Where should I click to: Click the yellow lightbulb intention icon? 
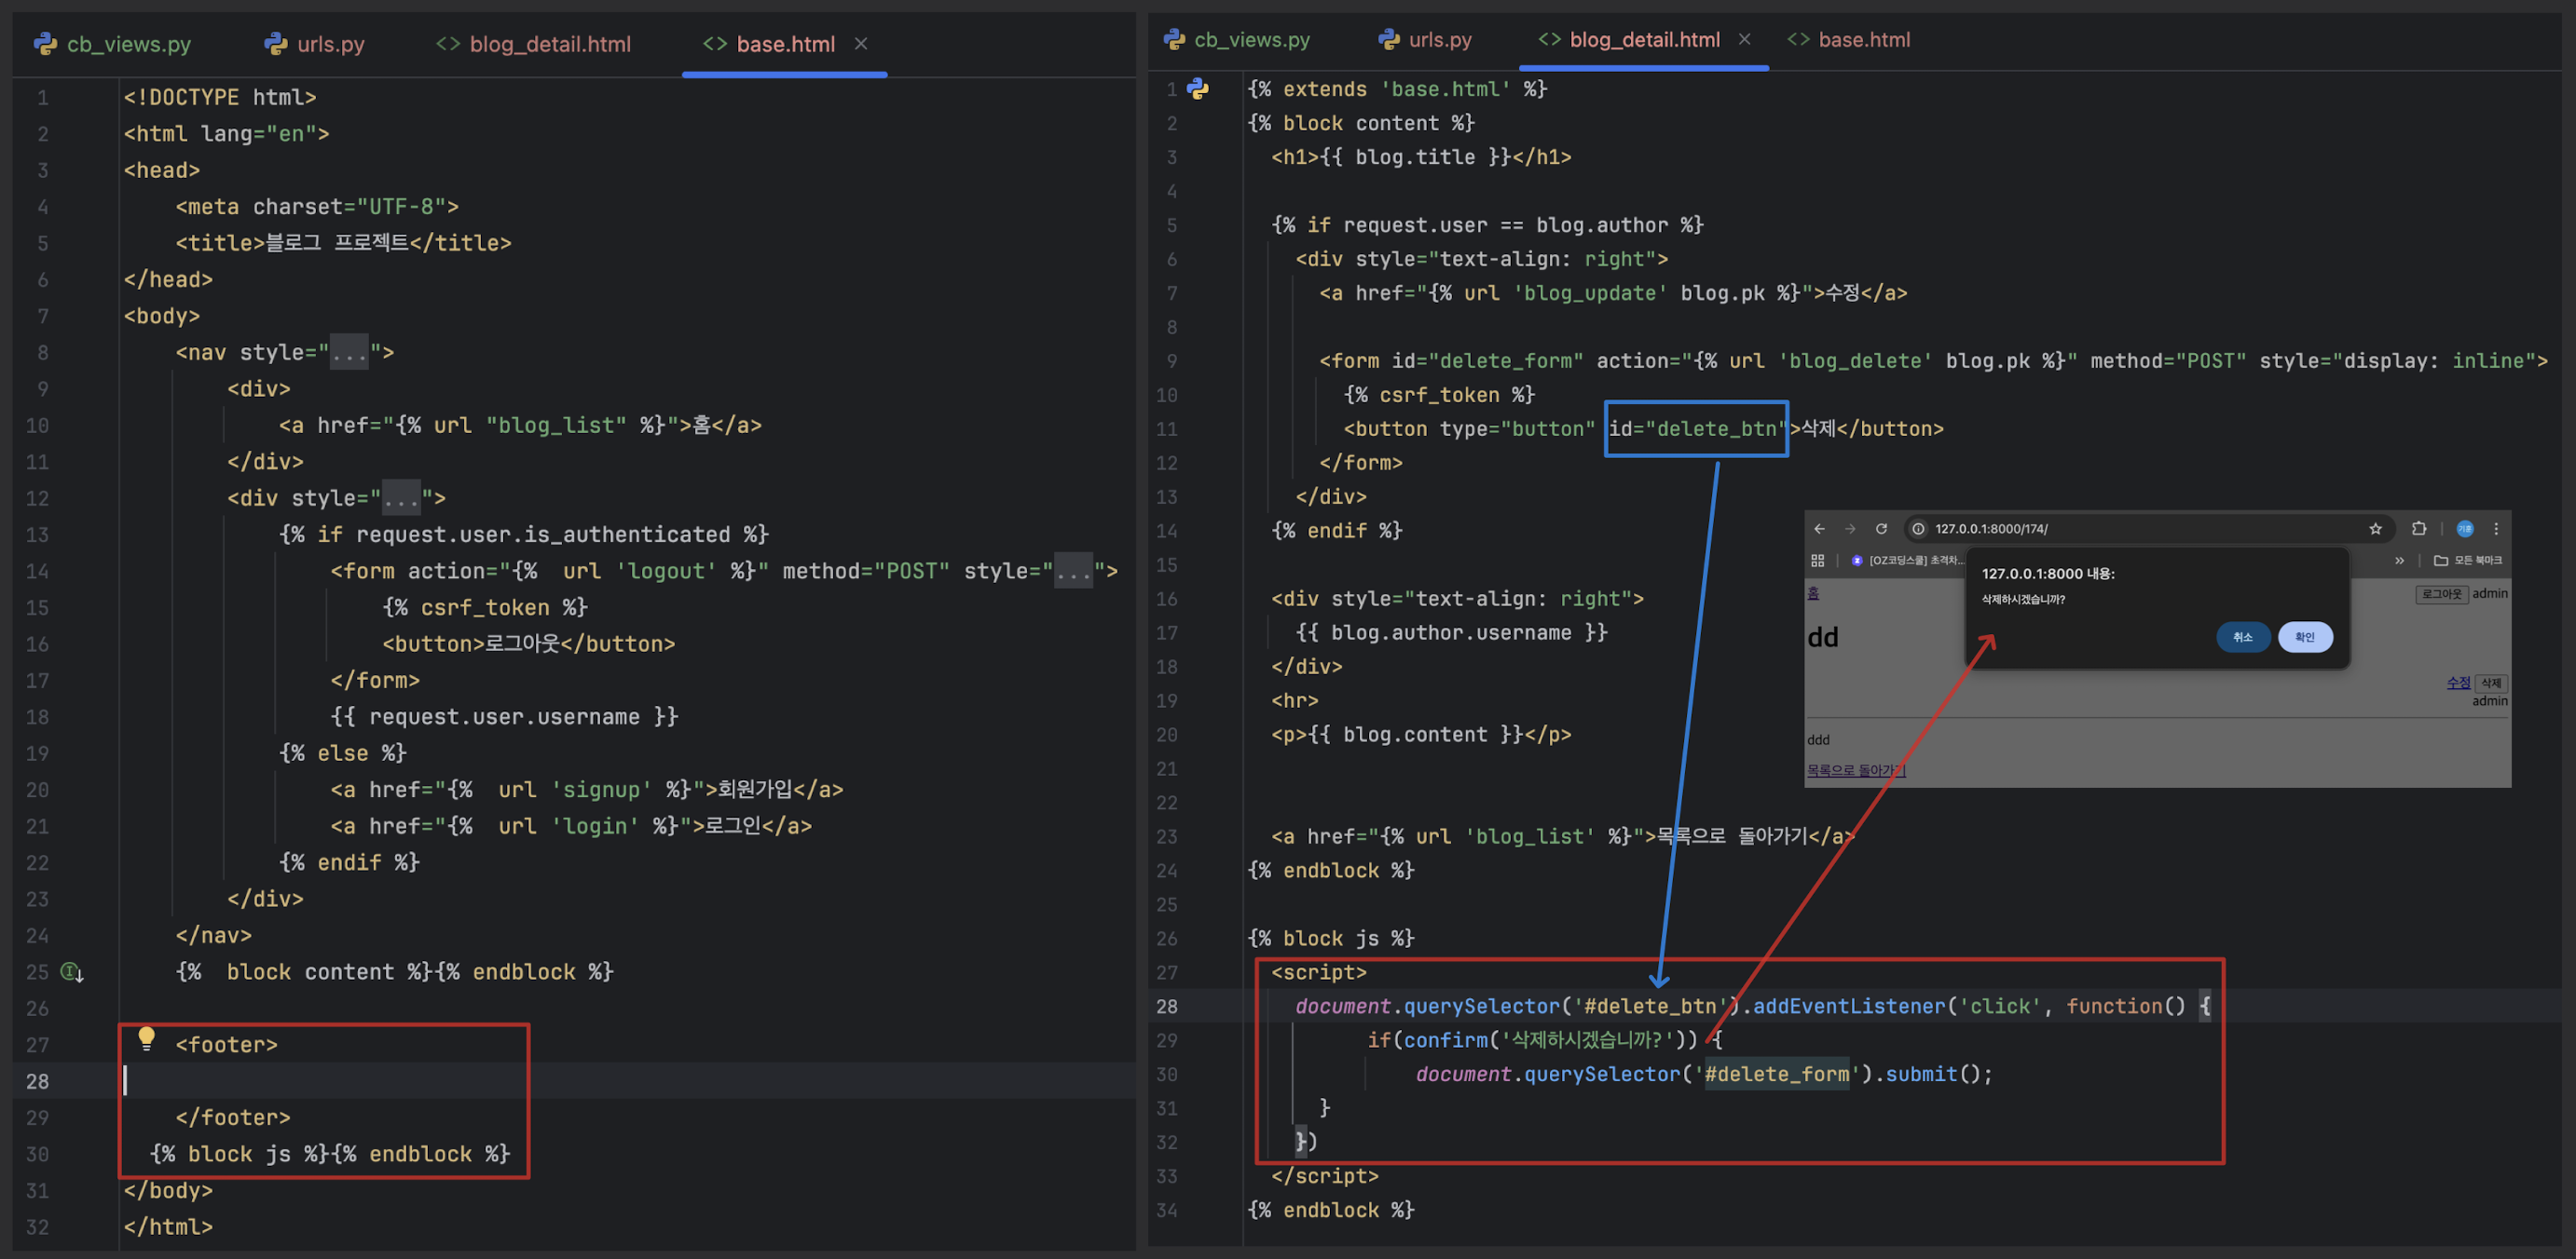[146, 1038]
